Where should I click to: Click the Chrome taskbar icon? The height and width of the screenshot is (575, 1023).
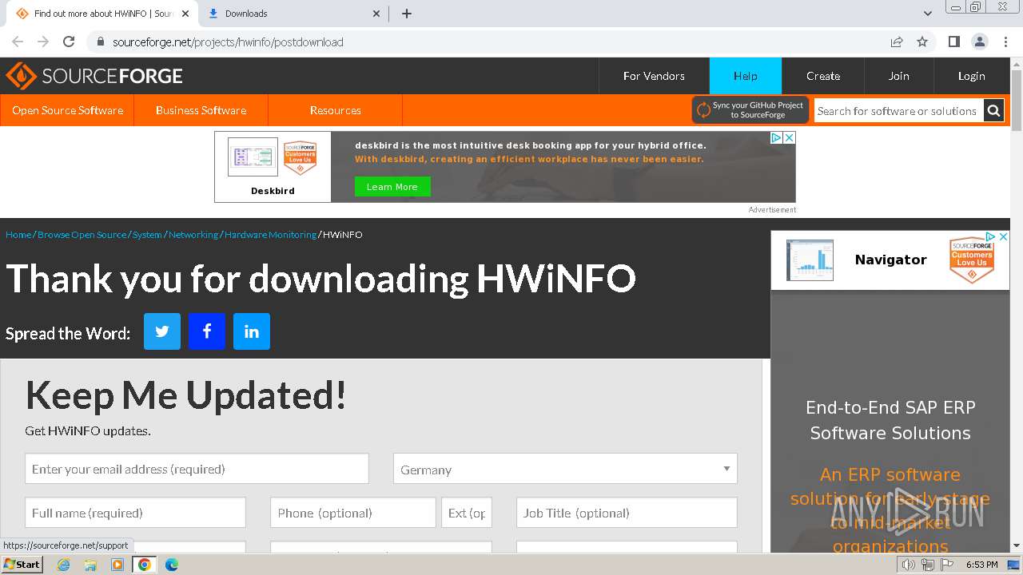coord(144,565)
